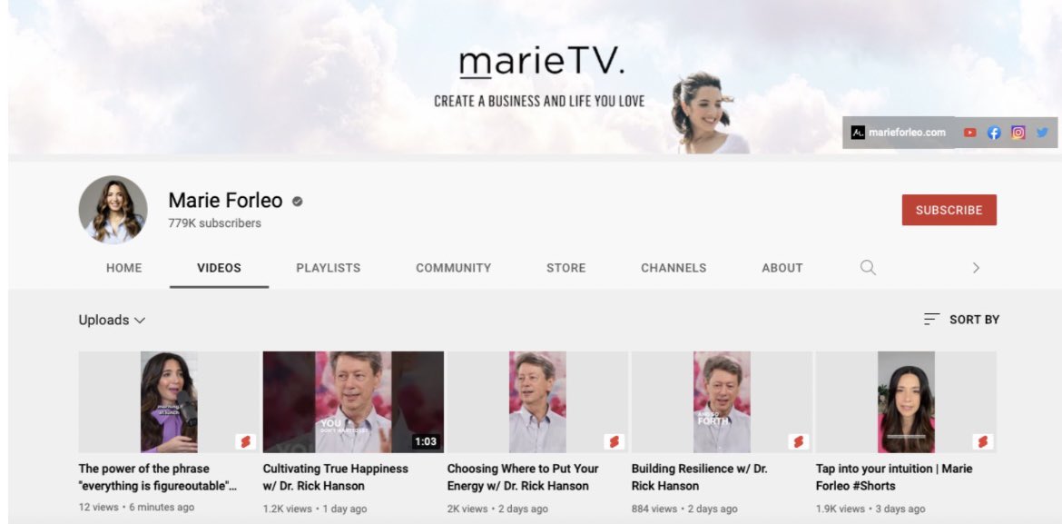Click the 'Choosing Where to Put Your Energy' thumbnail
Viewport: 1062px width, 524px height.
tap(537, 402)
